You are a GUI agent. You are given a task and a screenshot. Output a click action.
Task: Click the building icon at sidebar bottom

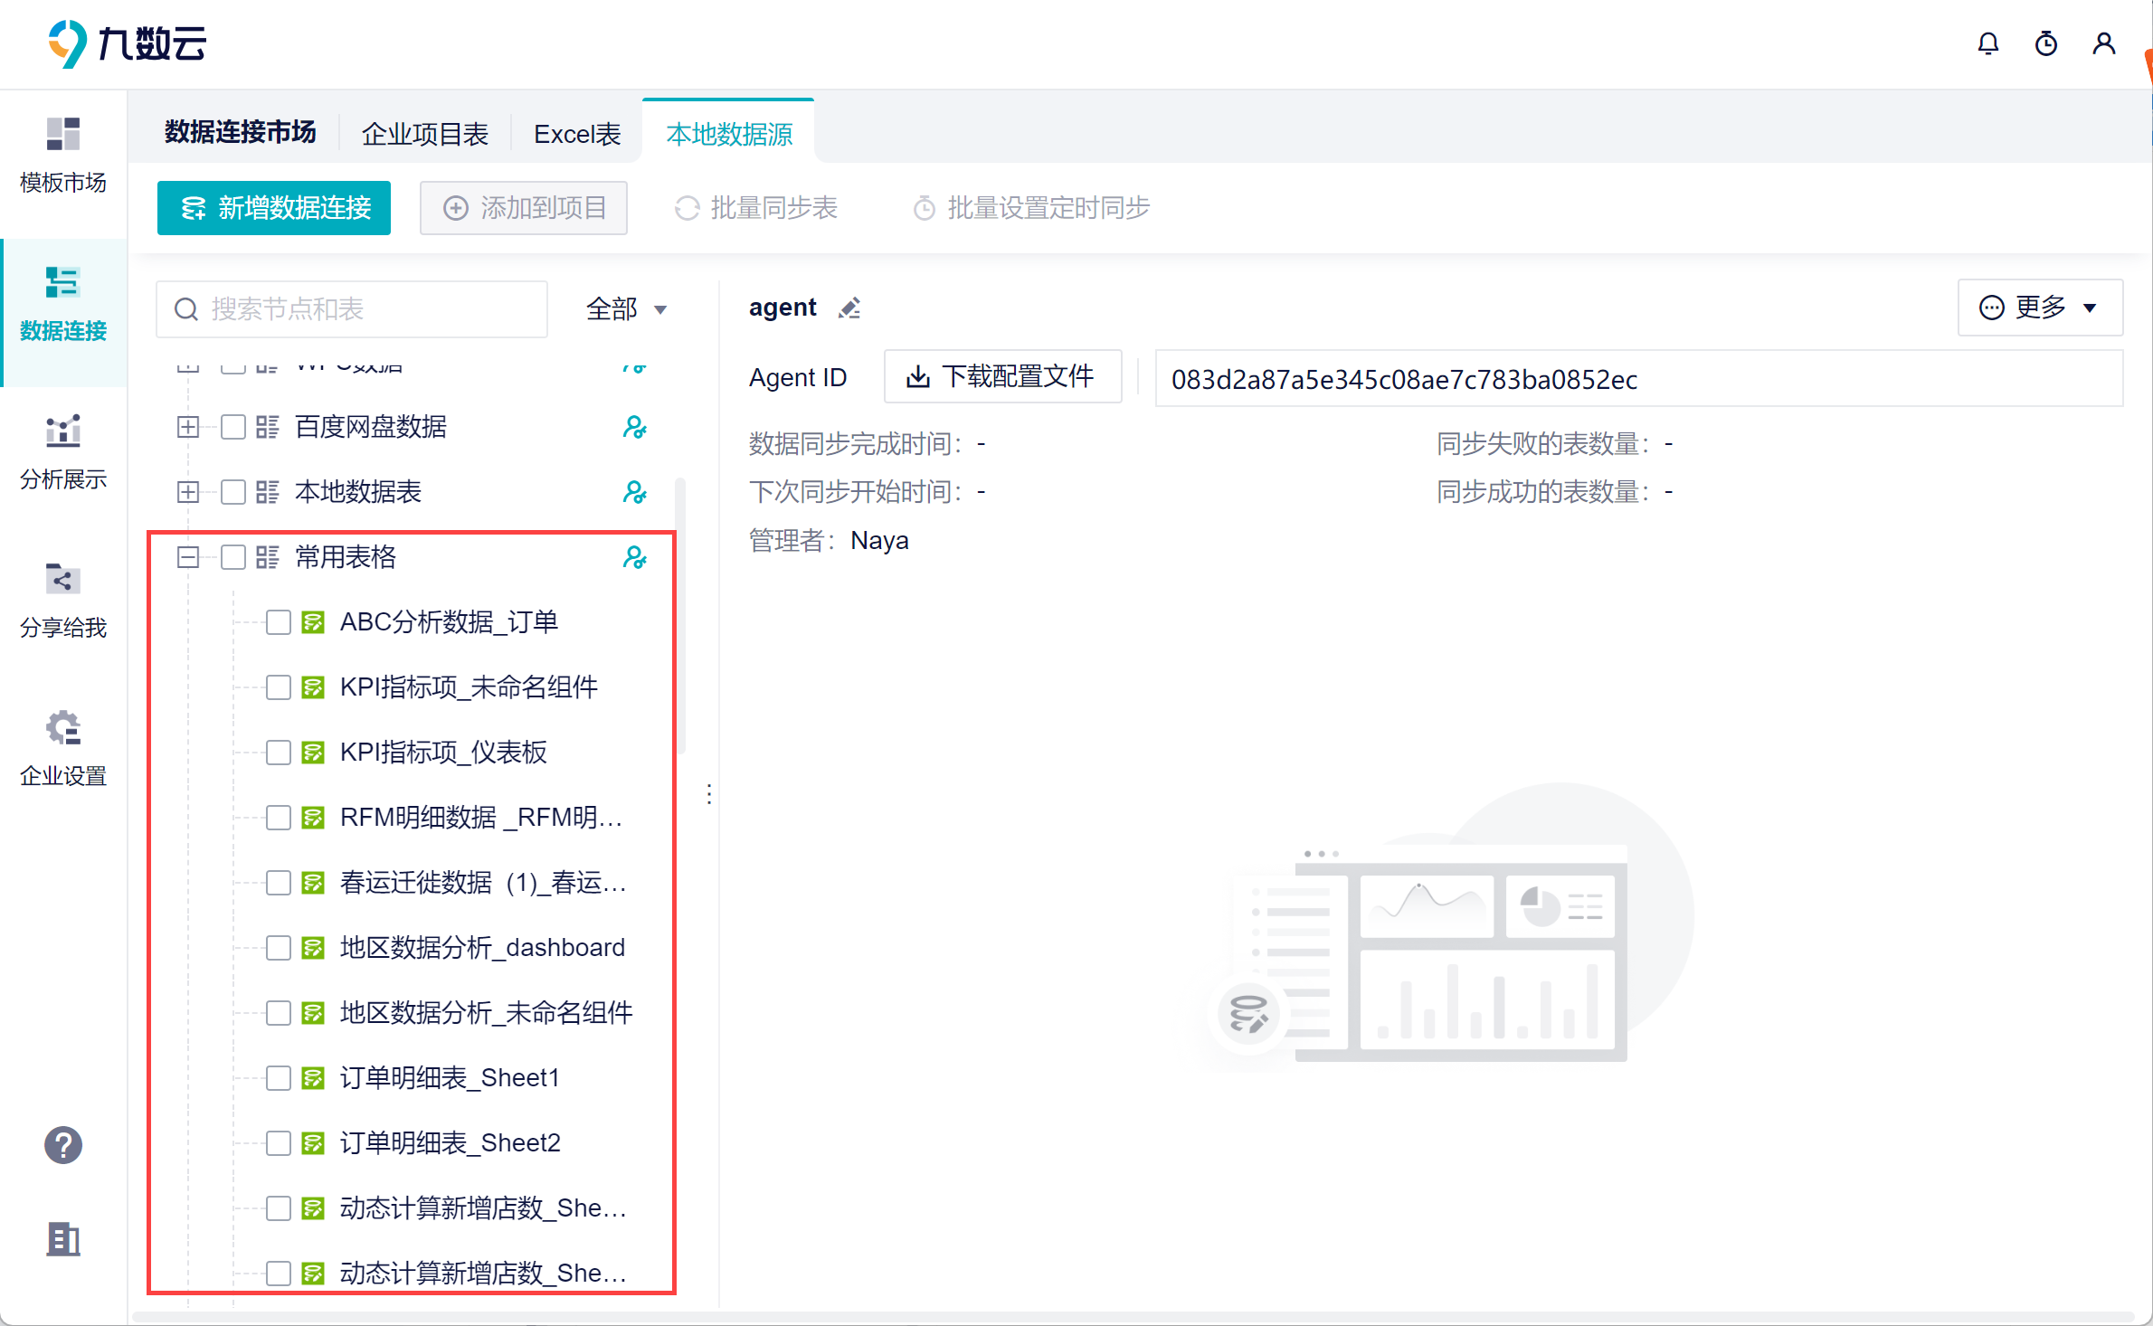point(62,1239)
